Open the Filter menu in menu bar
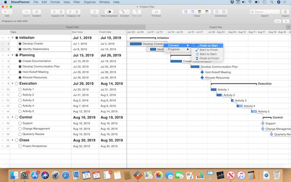Image resolution: width=291 pixels, height=182 pixels. 77,2
